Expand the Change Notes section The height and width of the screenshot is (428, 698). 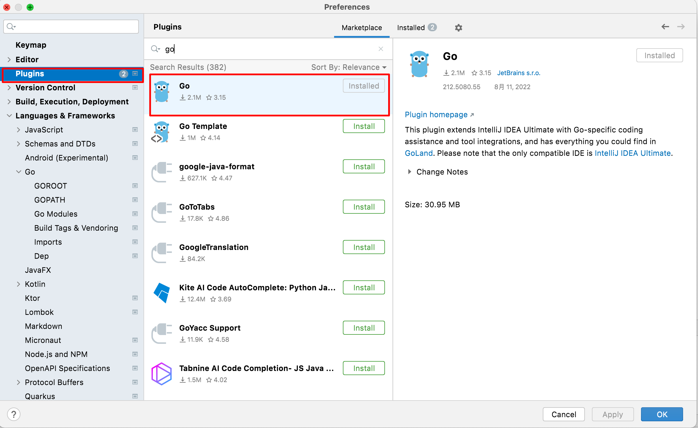pyautogui.click(x=410, y=172)
